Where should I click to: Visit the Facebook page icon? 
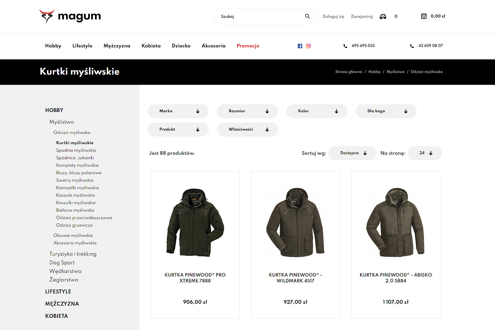300,46
